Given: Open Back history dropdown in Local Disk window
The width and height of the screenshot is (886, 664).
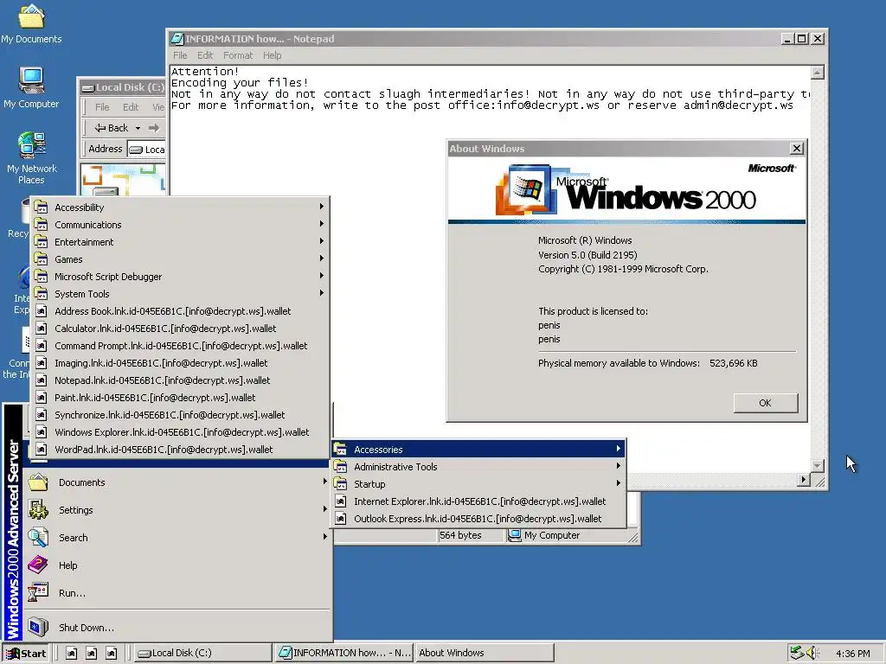Looking at the screenshot, I should 138,128.
